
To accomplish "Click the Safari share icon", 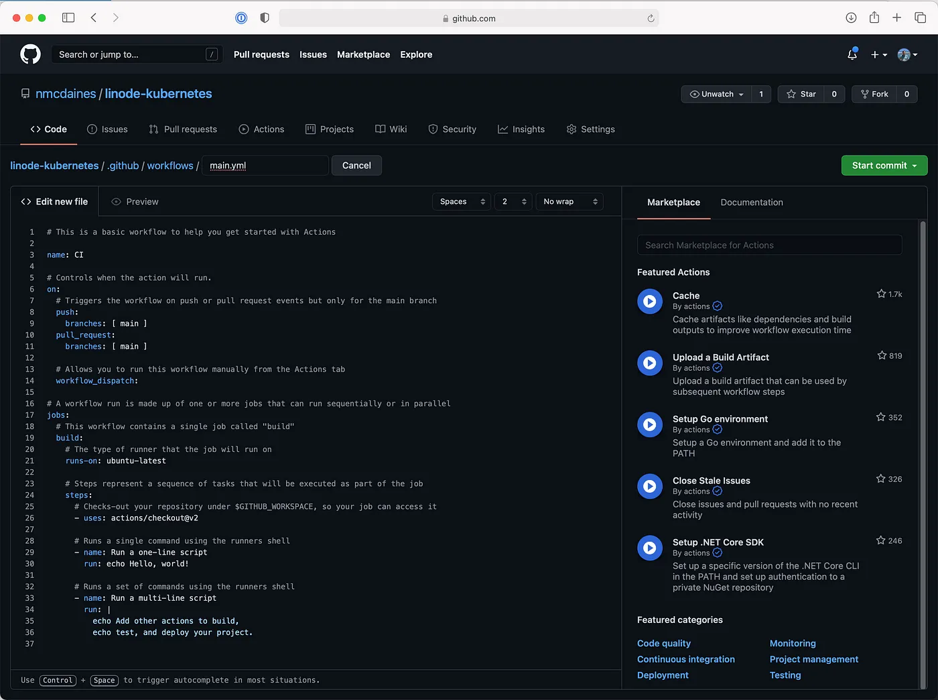I will coord(874,18).
